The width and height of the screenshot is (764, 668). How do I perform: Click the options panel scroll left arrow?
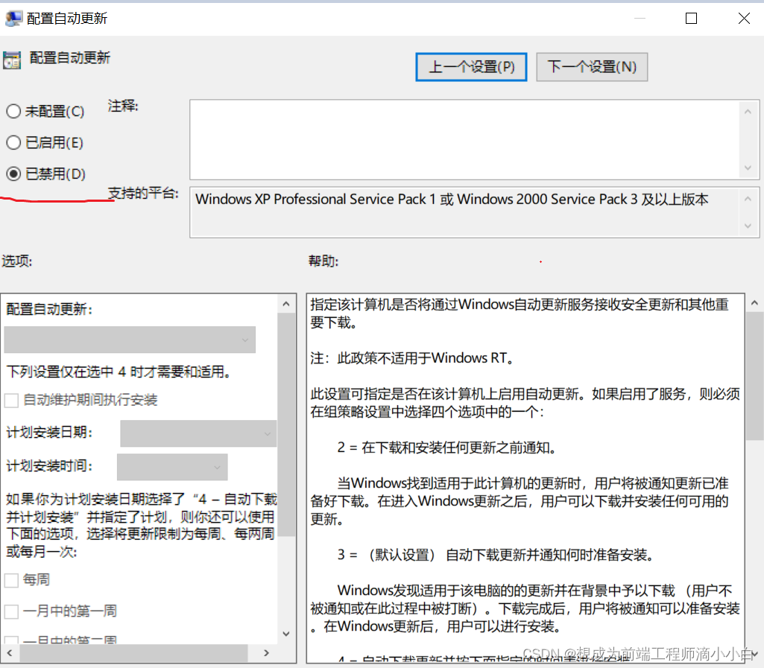(10, 653)
